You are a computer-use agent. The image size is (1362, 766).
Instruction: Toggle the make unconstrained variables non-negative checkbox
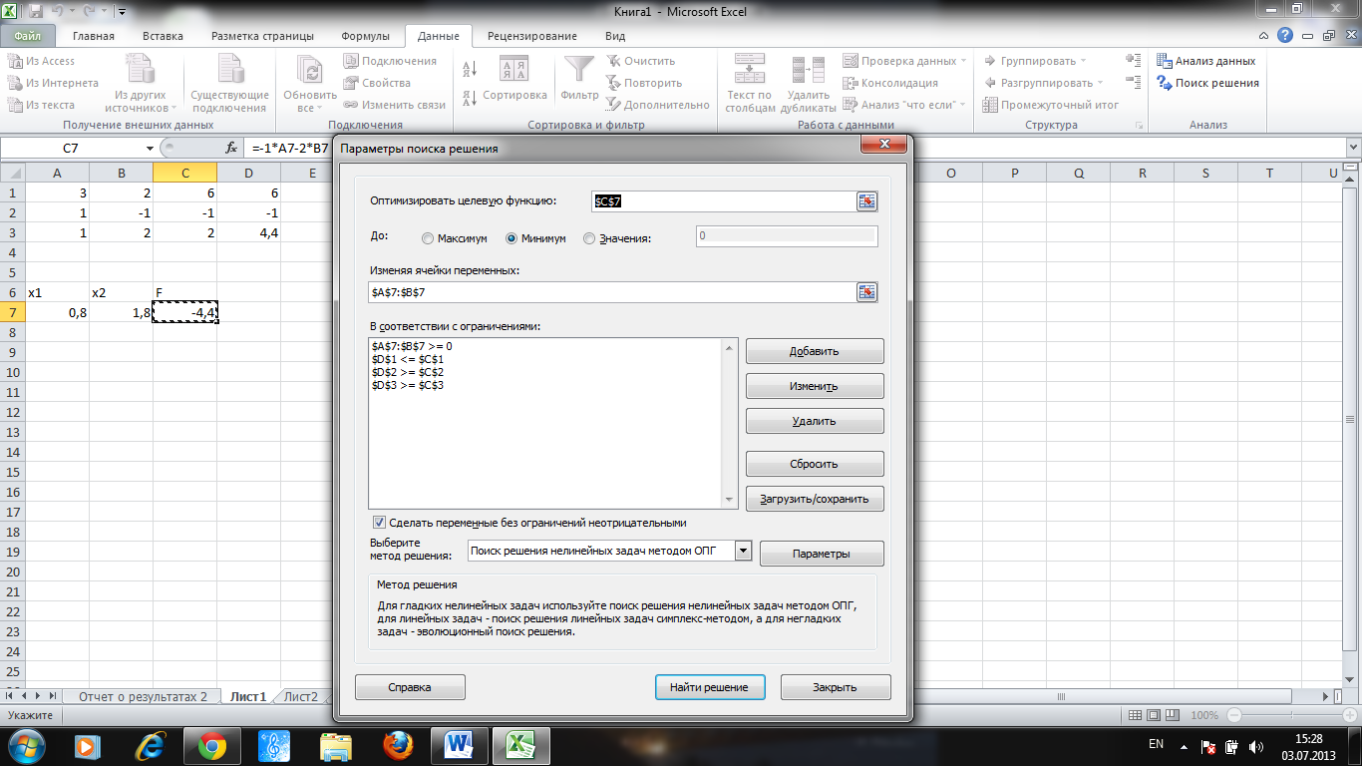tap(379, 523)
